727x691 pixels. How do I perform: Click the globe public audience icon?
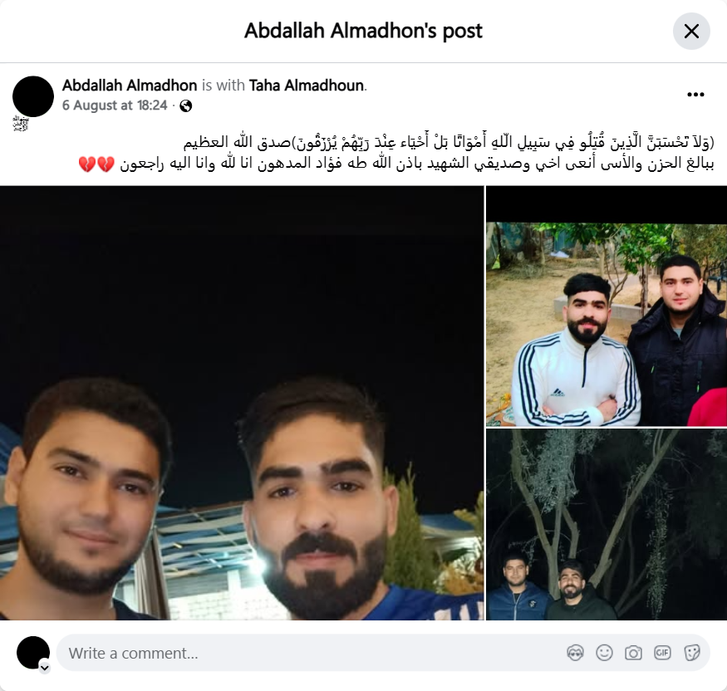186,106
